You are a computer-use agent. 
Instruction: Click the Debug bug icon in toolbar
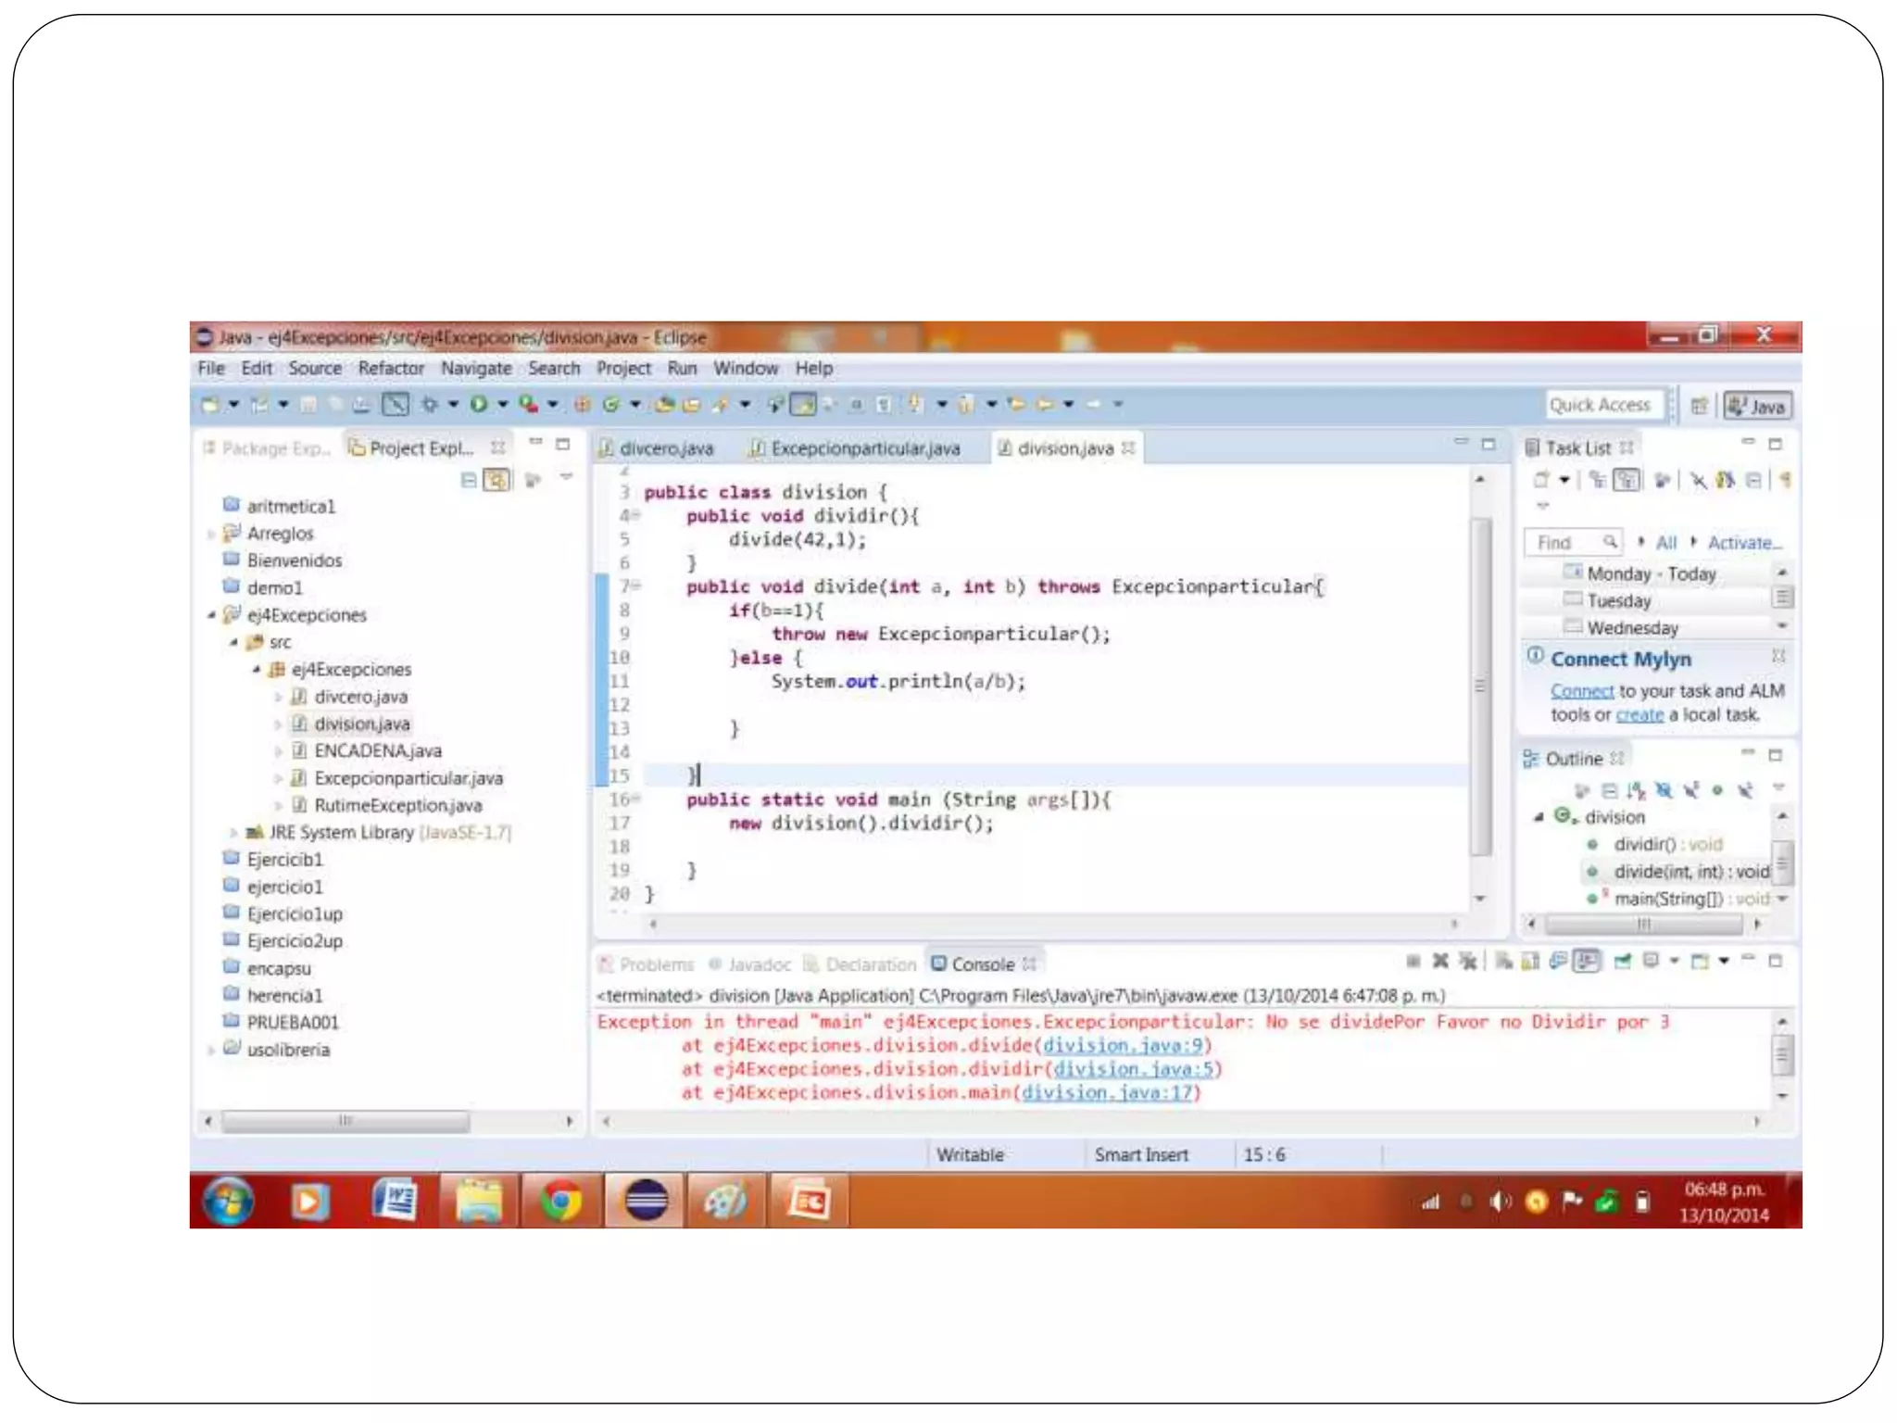[429, 404]
